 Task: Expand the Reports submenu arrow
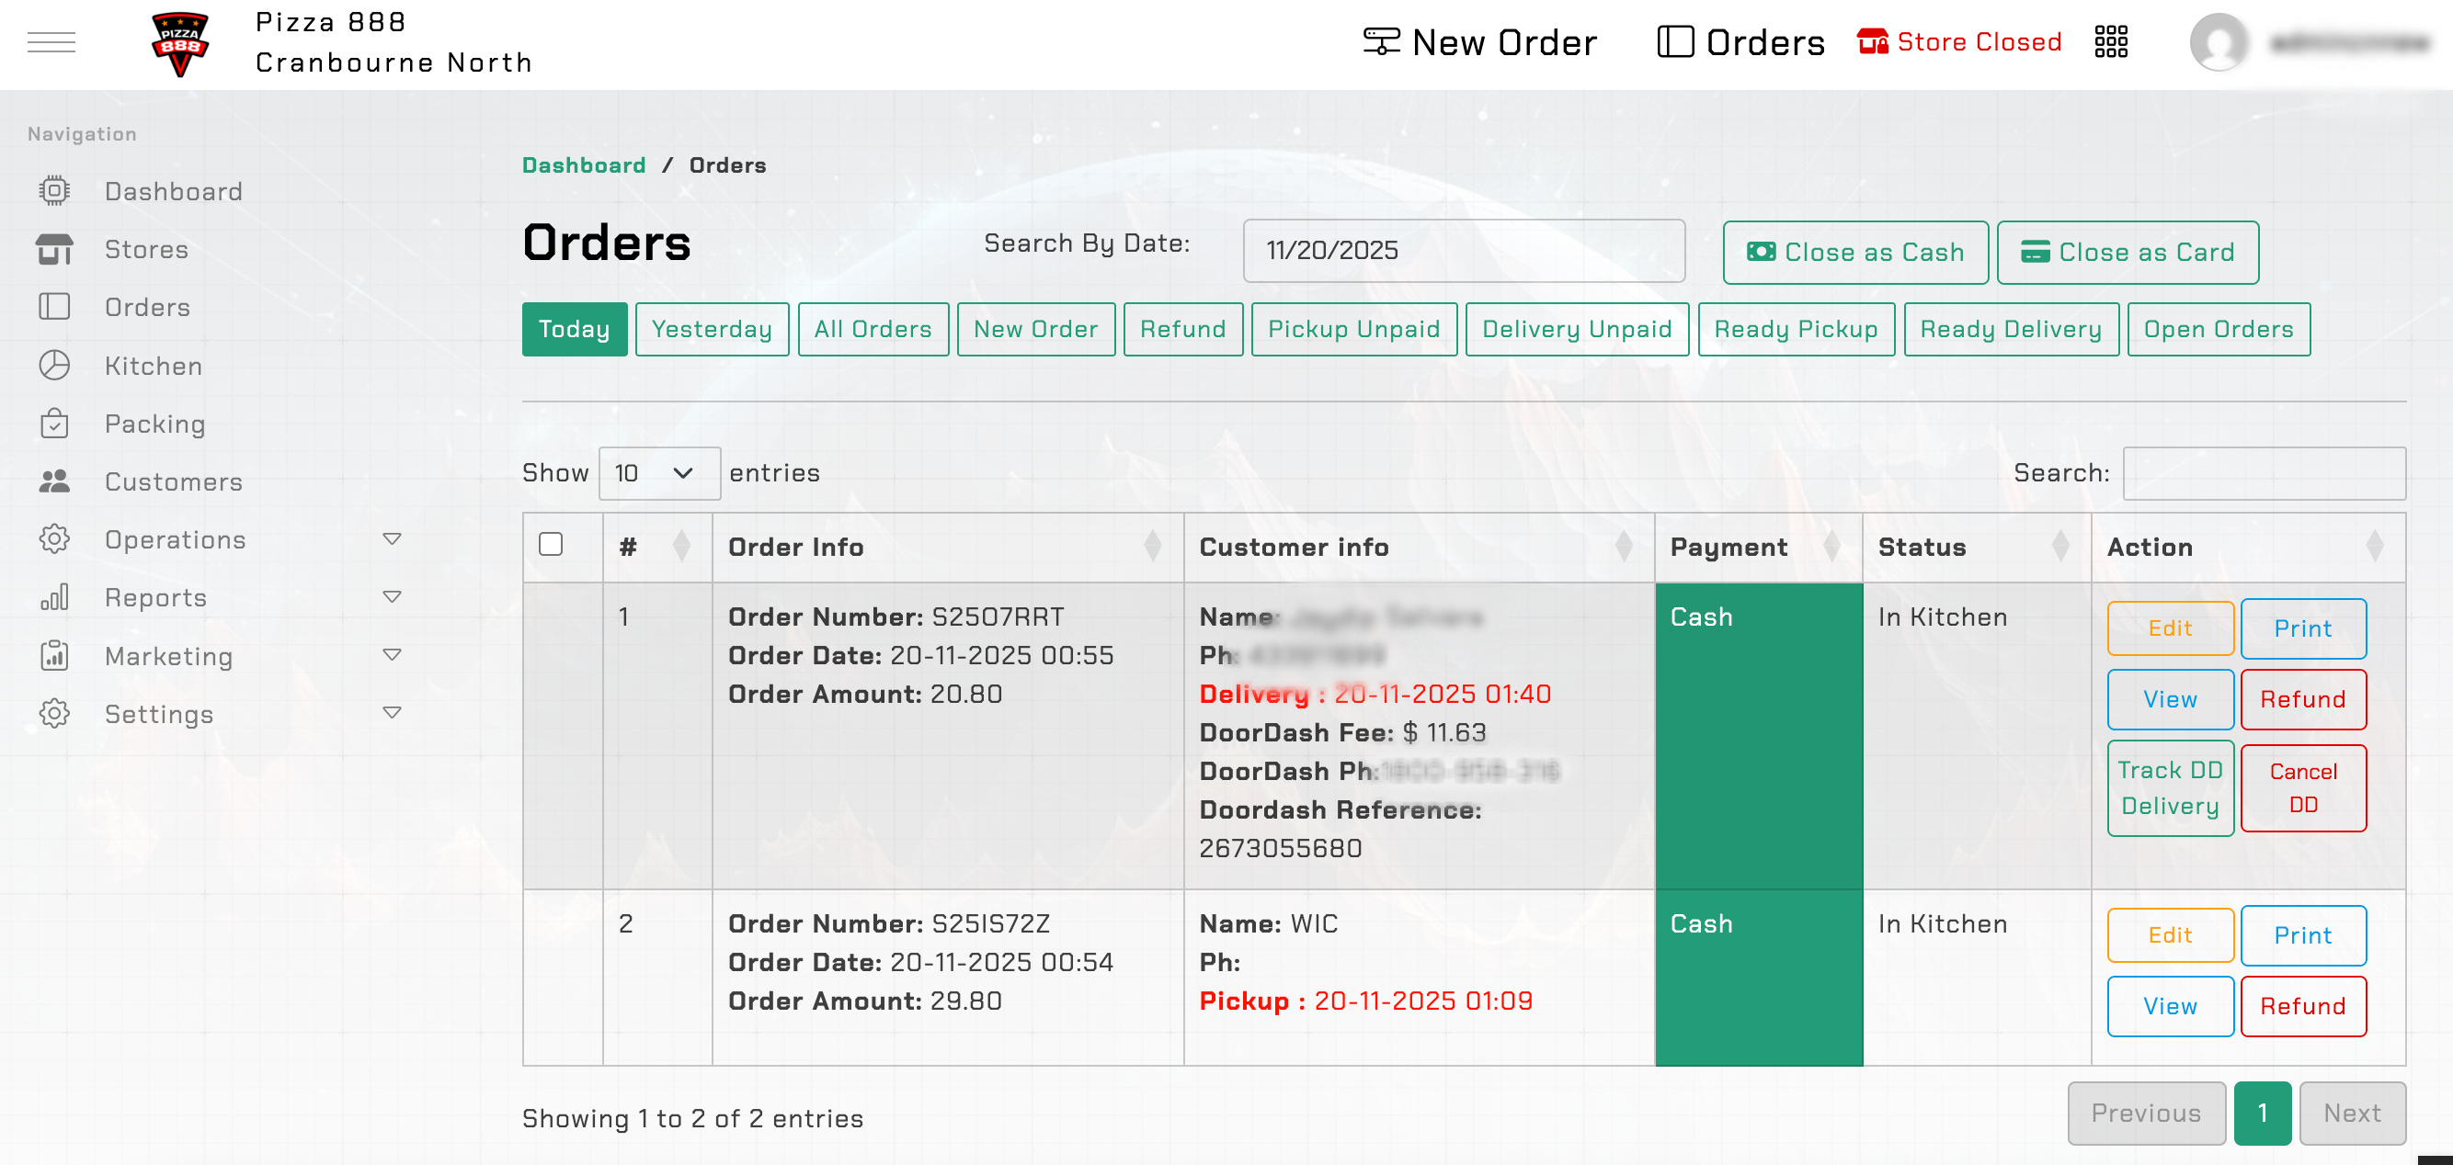tap(392, 598)
